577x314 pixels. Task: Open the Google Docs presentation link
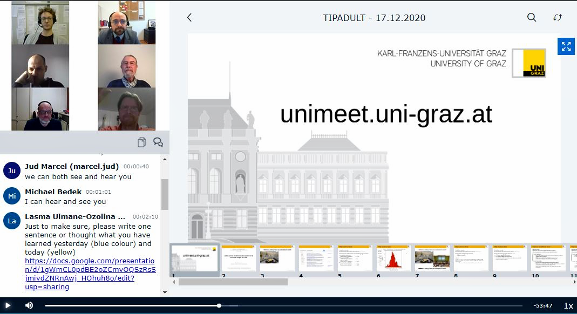pyautogui.click(x=90, y=274)
